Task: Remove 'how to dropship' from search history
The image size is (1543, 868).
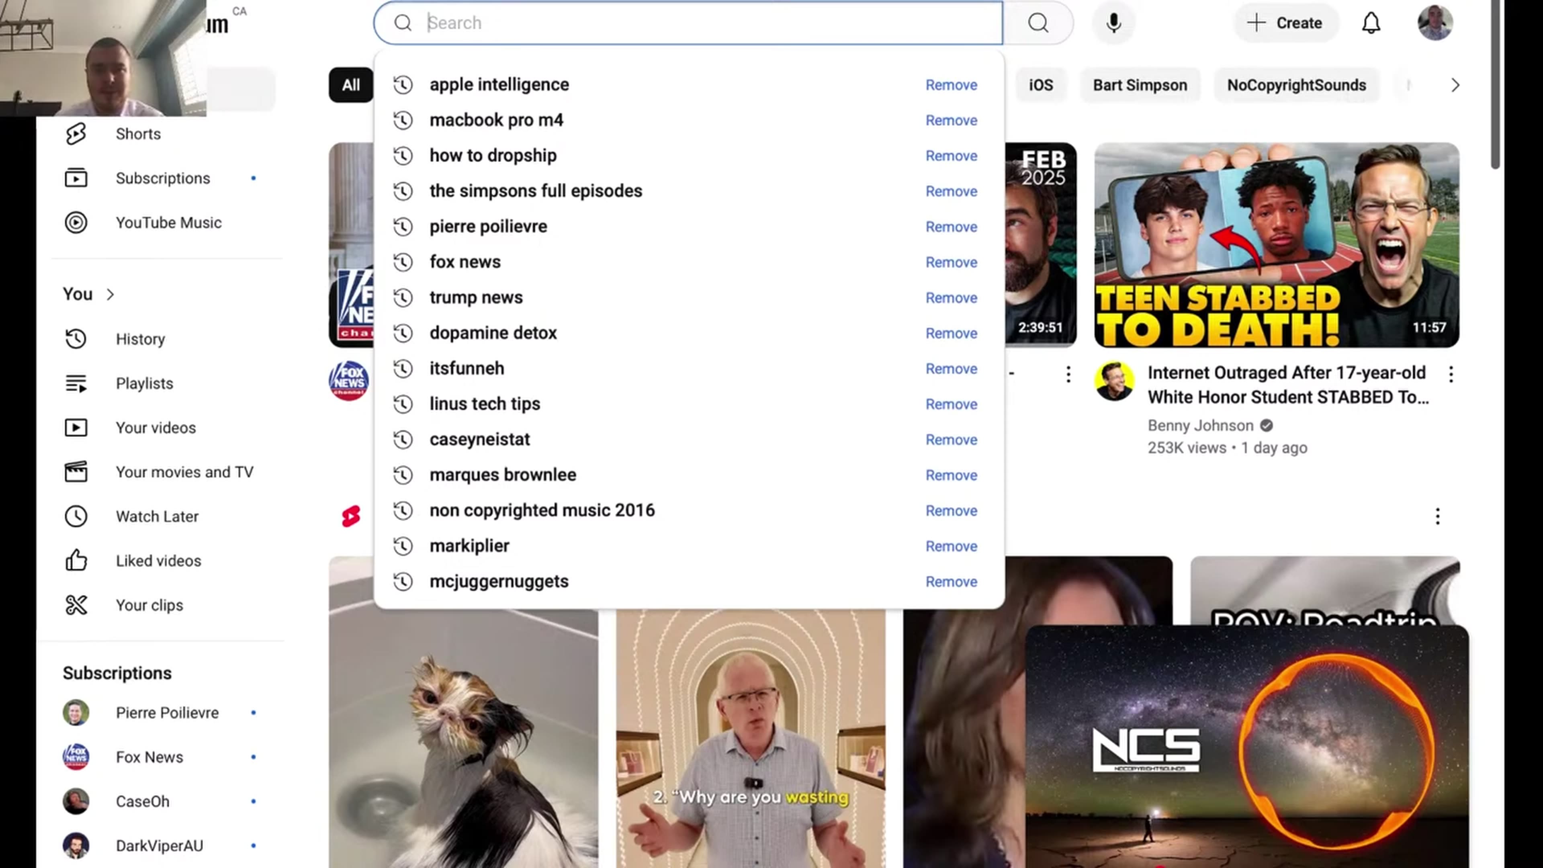Action: click(x=951, y=156)
